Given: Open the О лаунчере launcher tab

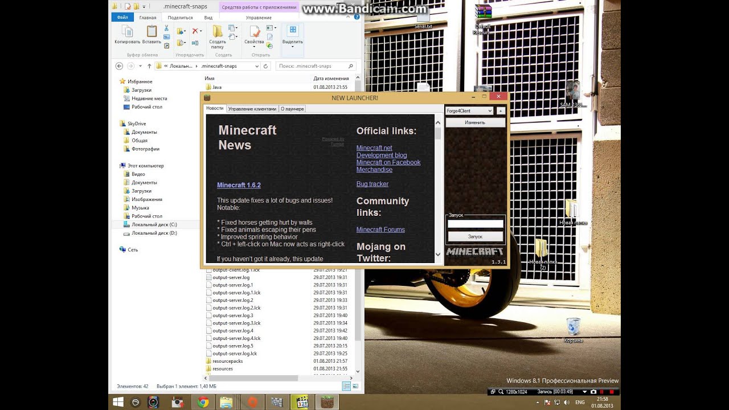Looking at the screenshot, I should click(292, 109).
